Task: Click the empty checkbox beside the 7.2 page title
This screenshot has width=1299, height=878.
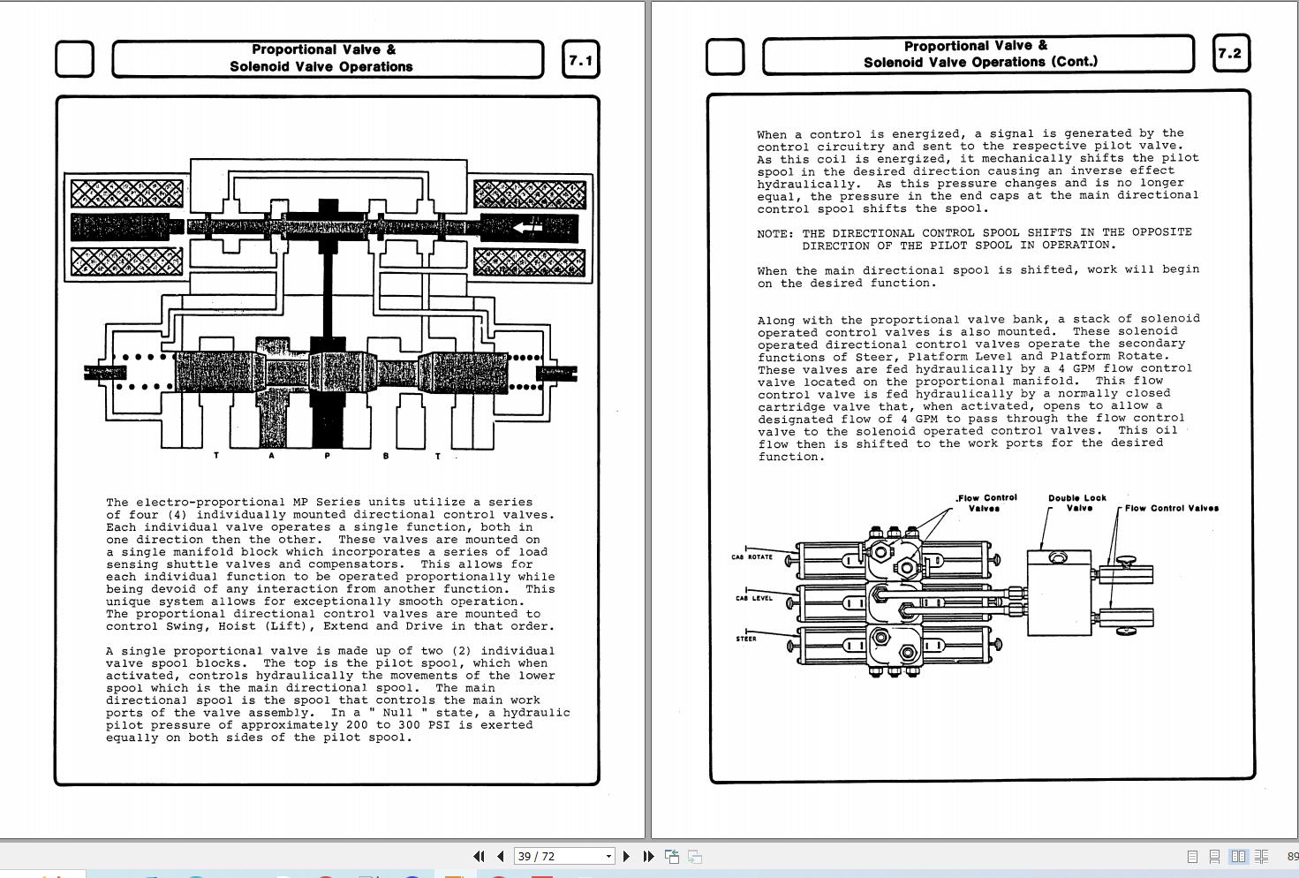Action: pyautogui.click(x=725, y=56)
